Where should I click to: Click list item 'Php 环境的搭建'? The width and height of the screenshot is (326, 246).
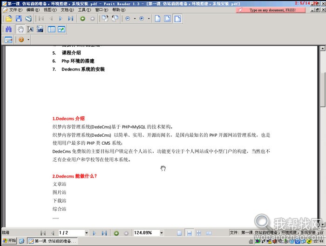(x=78, y=61)
